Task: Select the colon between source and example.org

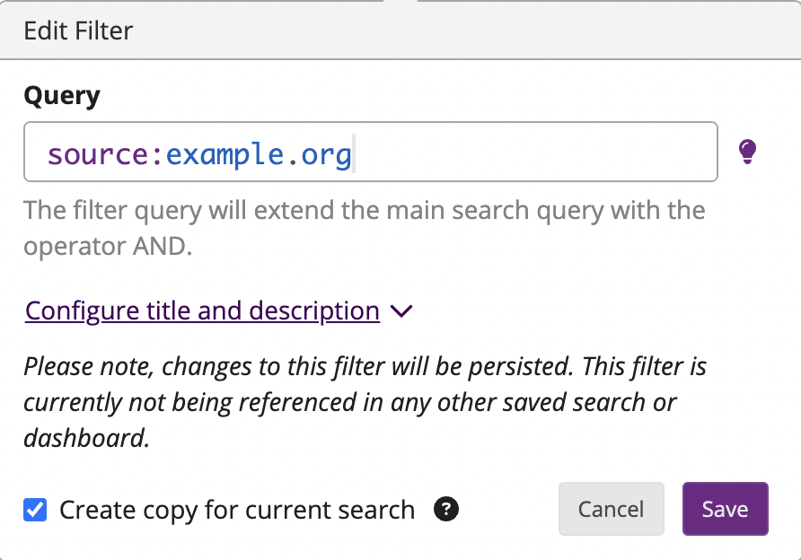Action: pos(157,156)
